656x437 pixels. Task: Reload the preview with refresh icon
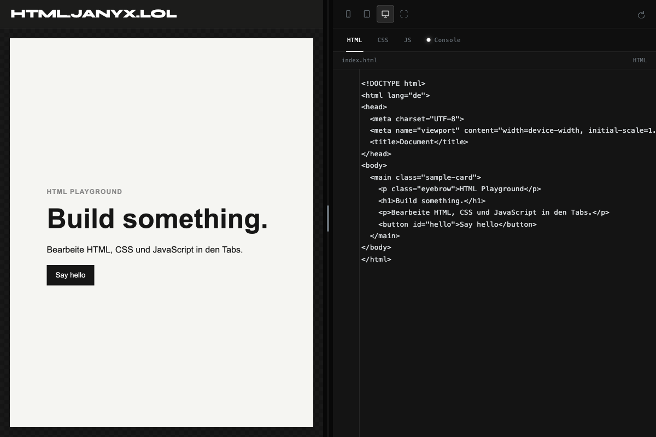pyautogui.click(x=641, y=15)
